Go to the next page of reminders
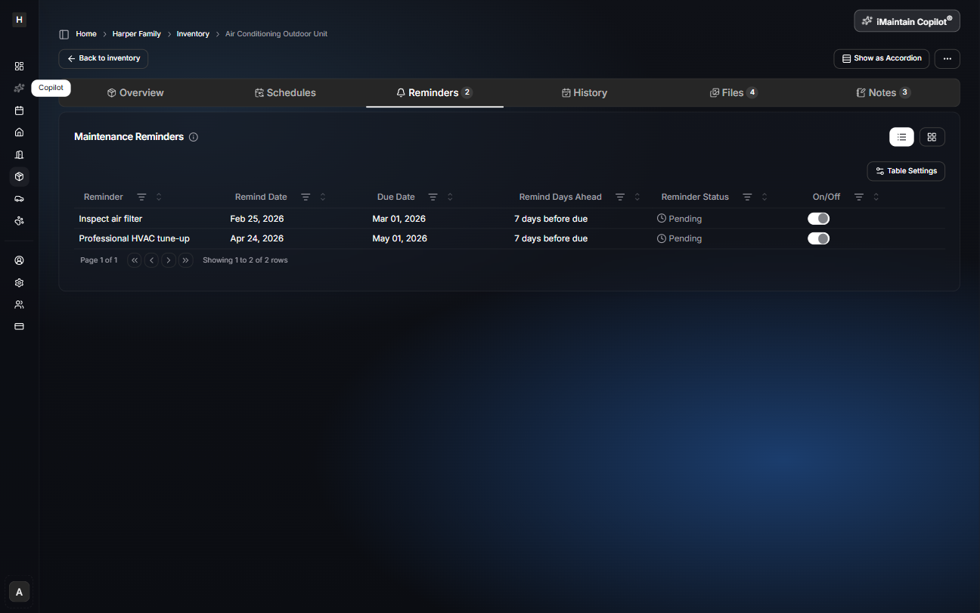 click(x=169, y=260)
